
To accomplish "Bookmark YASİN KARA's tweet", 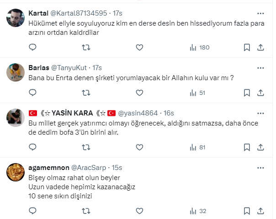I will pos(247,147).
